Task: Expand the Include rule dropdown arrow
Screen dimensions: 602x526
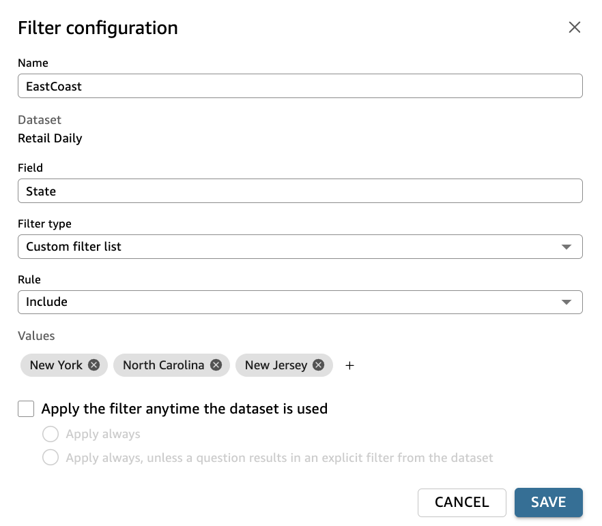Action: (x=566, y=302)
